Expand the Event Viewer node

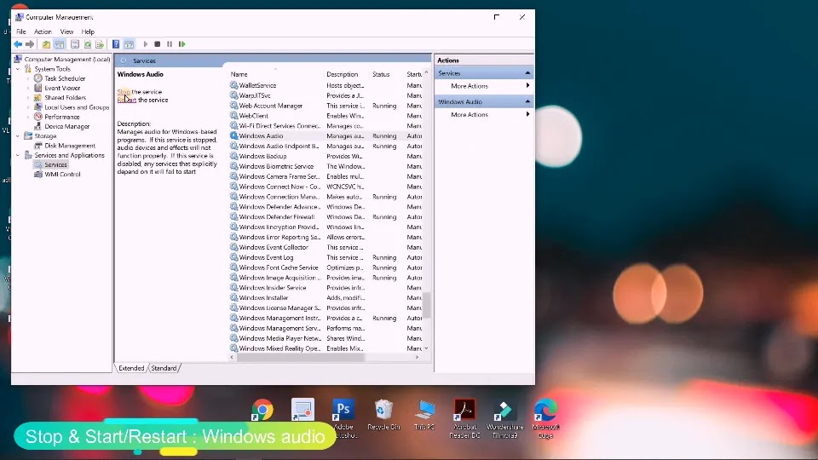coord(28,88)
